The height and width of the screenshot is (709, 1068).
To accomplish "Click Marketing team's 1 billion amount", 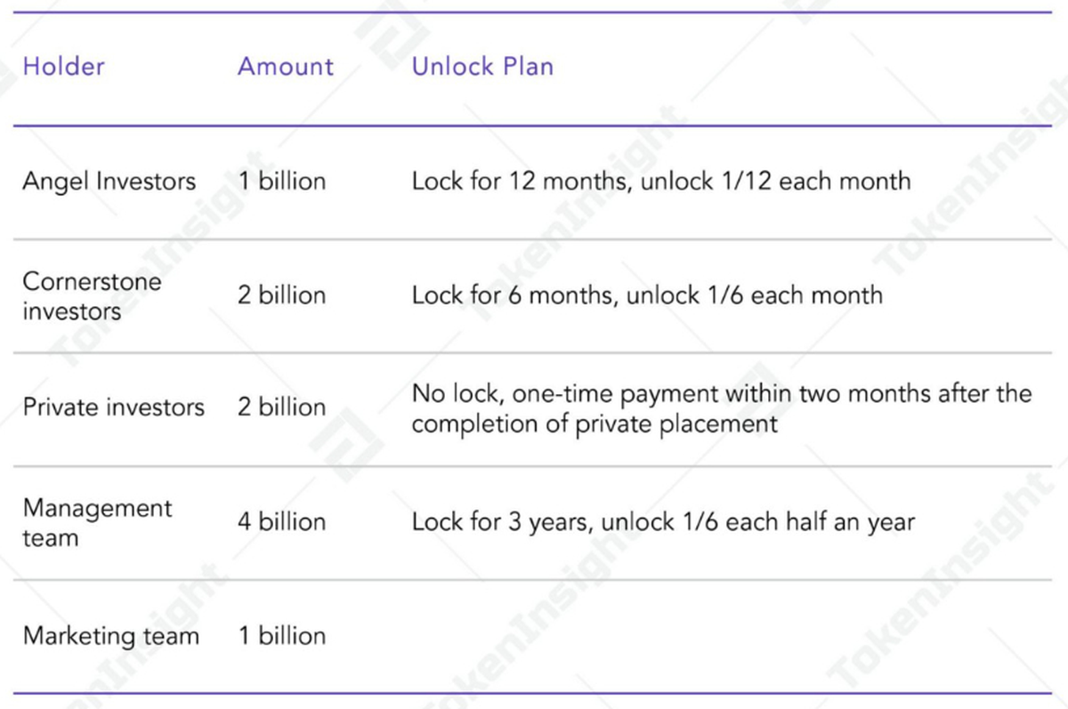I will (281, 636).
